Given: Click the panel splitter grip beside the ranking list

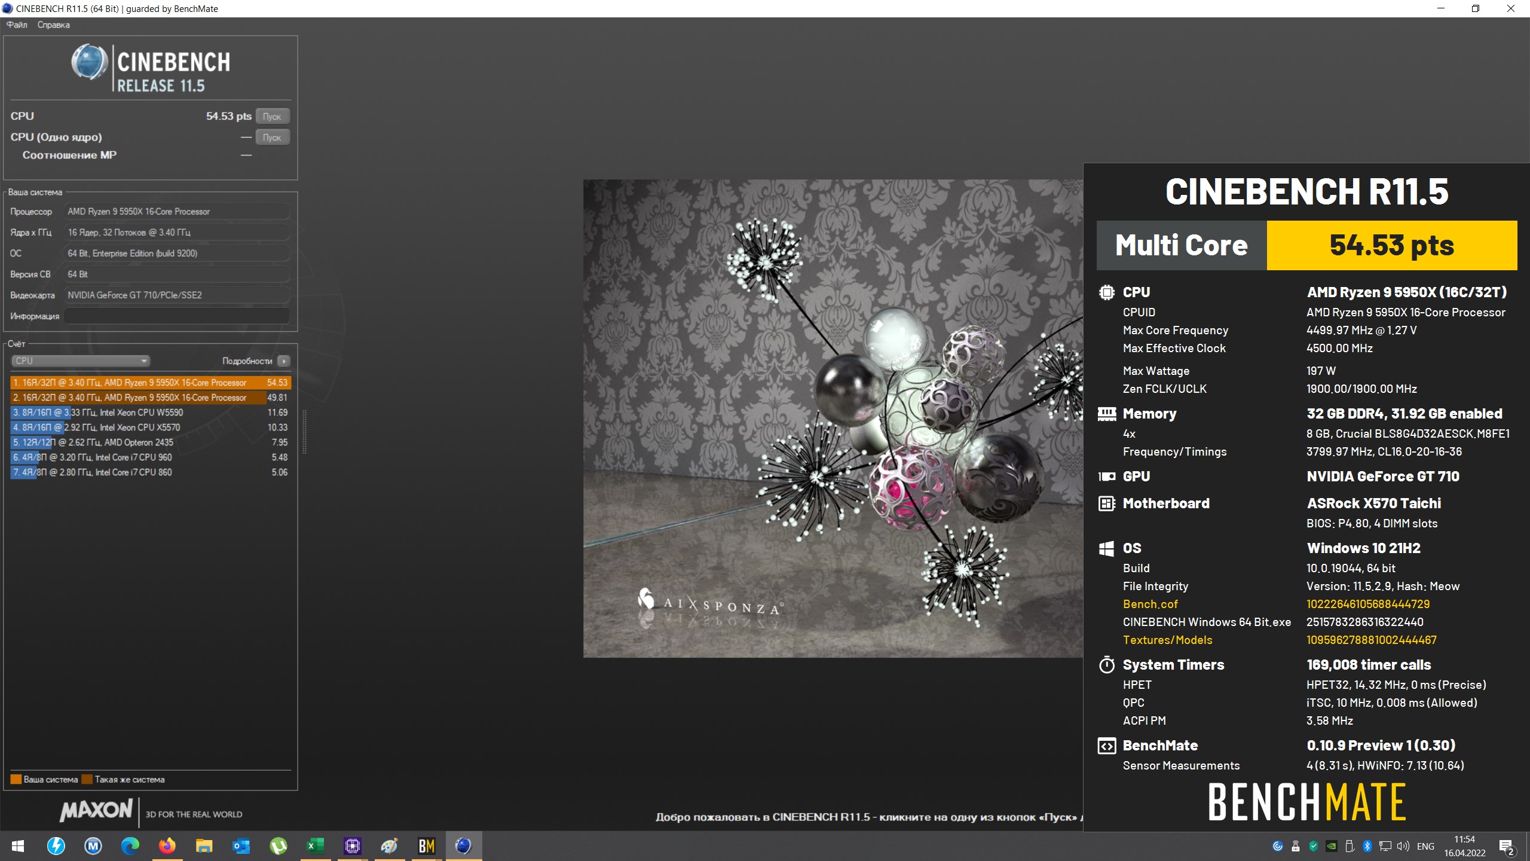Looking at the screenshot, I should click(305, 432).
